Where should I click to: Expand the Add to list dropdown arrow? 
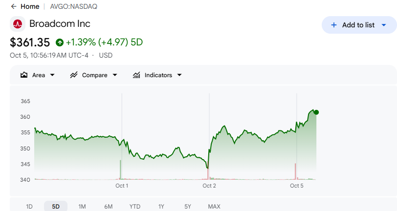tap(384, 25)
